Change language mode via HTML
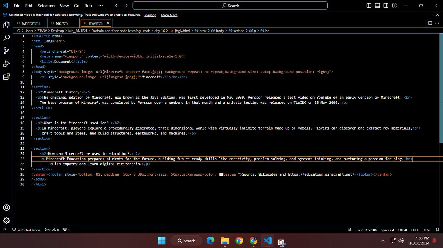Screen dimensions: 443x248 pos(427,230)
